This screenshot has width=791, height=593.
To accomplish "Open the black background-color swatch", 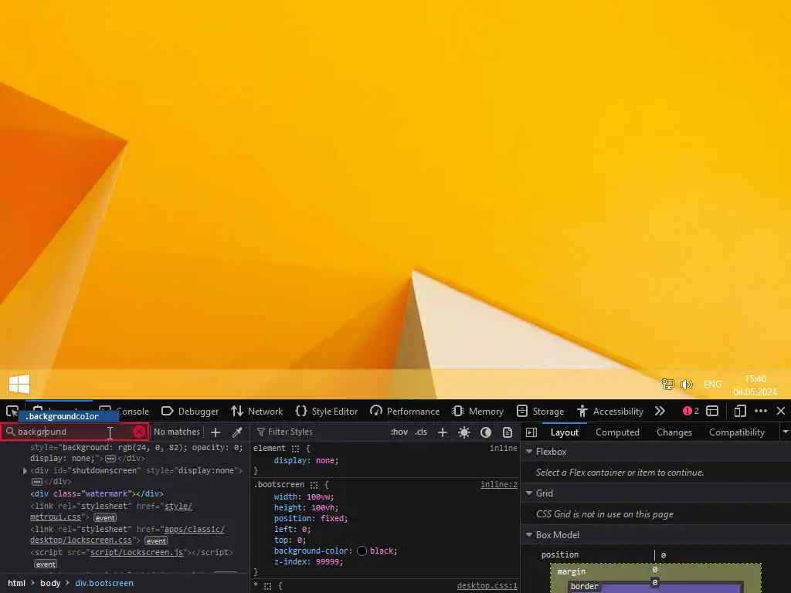I will click(x=362, y=551).
